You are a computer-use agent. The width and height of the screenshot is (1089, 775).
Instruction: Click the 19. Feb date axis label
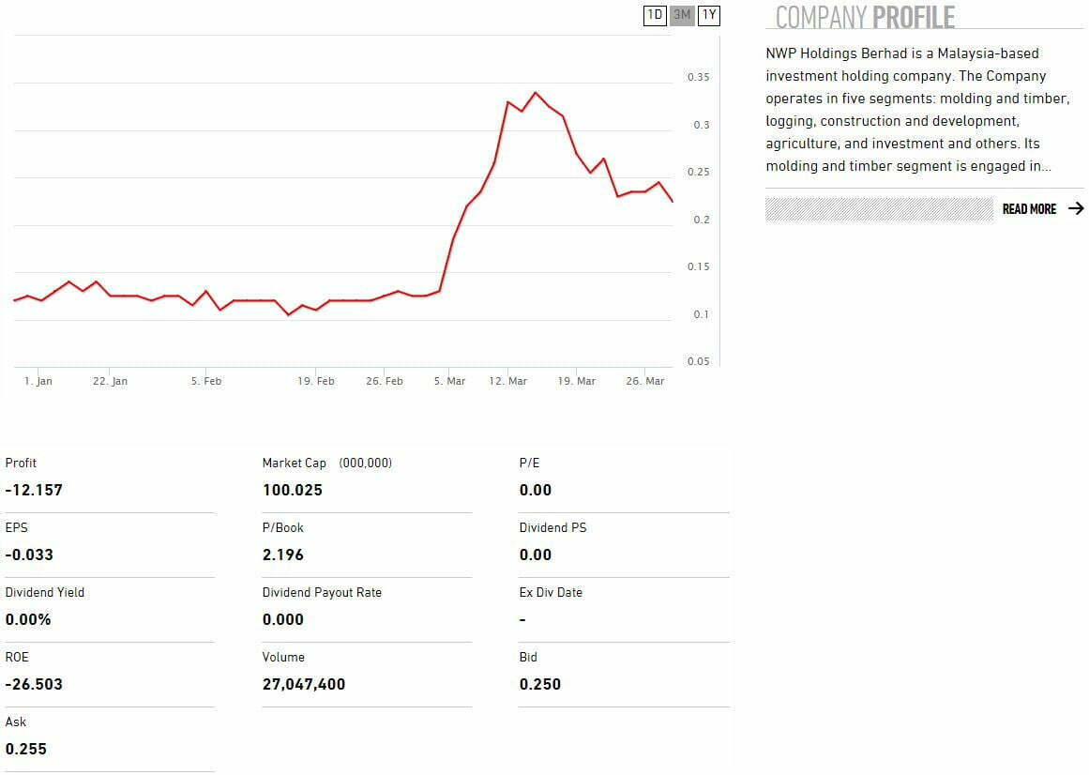point(316,381)
